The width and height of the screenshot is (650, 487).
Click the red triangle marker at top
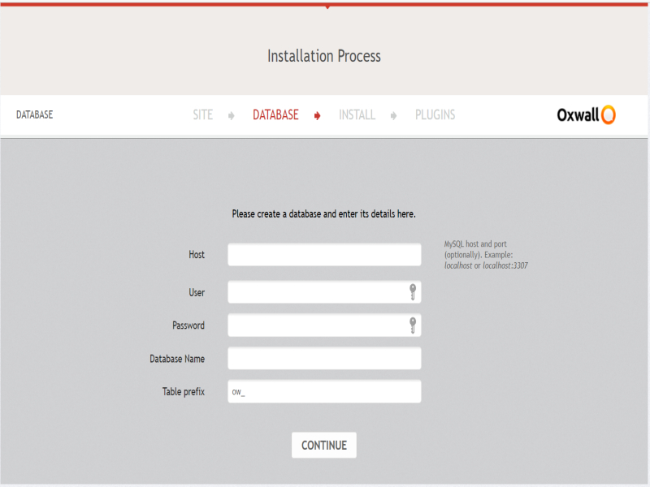pos(327,7)
